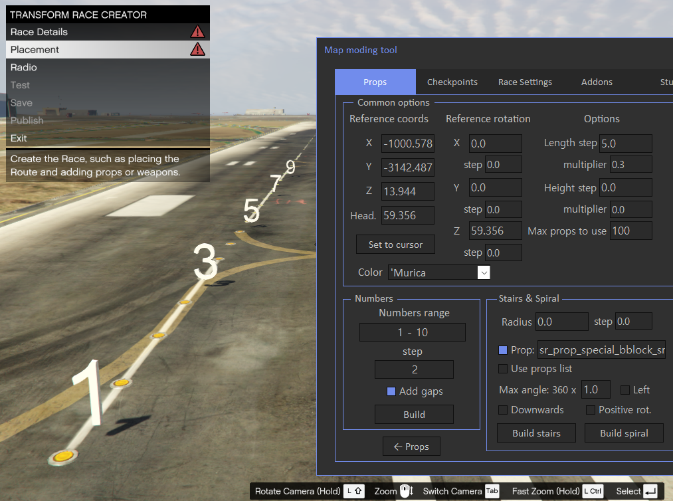This screenshot has width=673, height=501.
Task: Click the Max props to use field
Action: pos(631,231)
